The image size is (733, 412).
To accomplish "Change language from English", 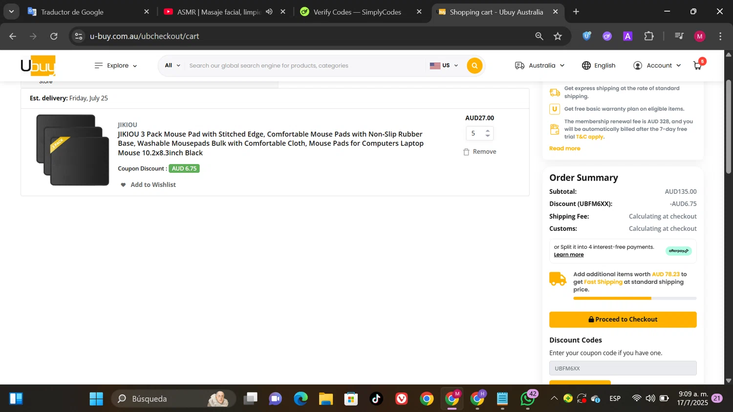I will [x=599, y=65].
